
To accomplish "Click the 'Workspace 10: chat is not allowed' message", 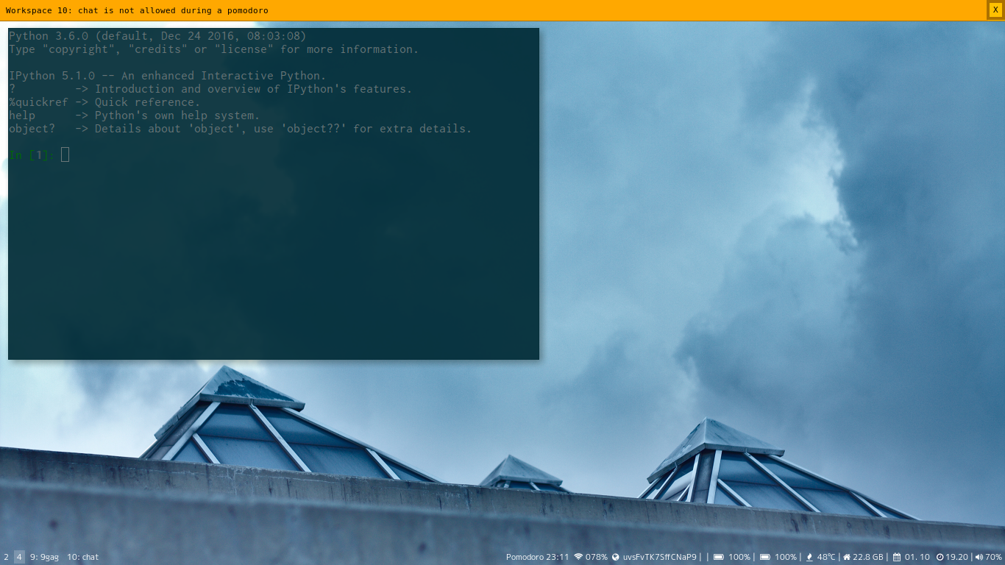I will tap(137, 10).
